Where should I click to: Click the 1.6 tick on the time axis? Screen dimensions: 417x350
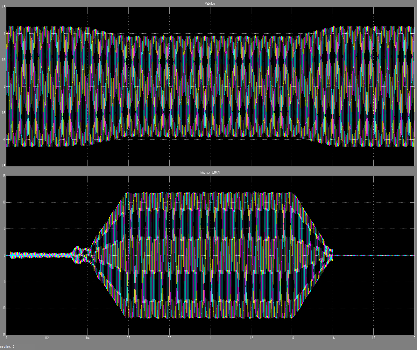(x=333, y=338)
